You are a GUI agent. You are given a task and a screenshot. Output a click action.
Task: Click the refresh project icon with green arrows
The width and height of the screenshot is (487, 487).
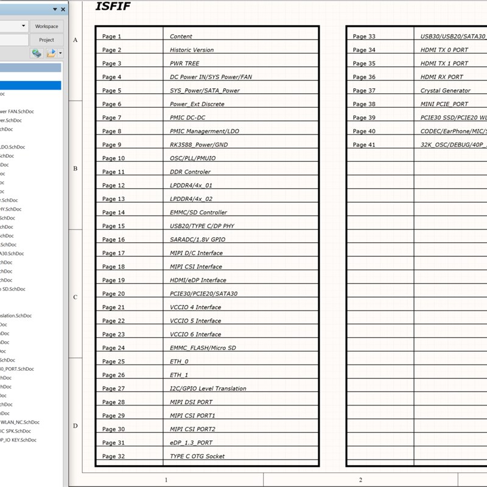pos(37,53)
